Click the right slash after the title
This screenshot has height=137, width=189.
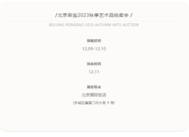click(131, 15)
